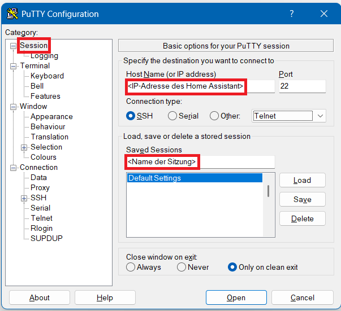Select the SSH connection type radio button
The image size is (341, 311).
[x=131, y=116]
